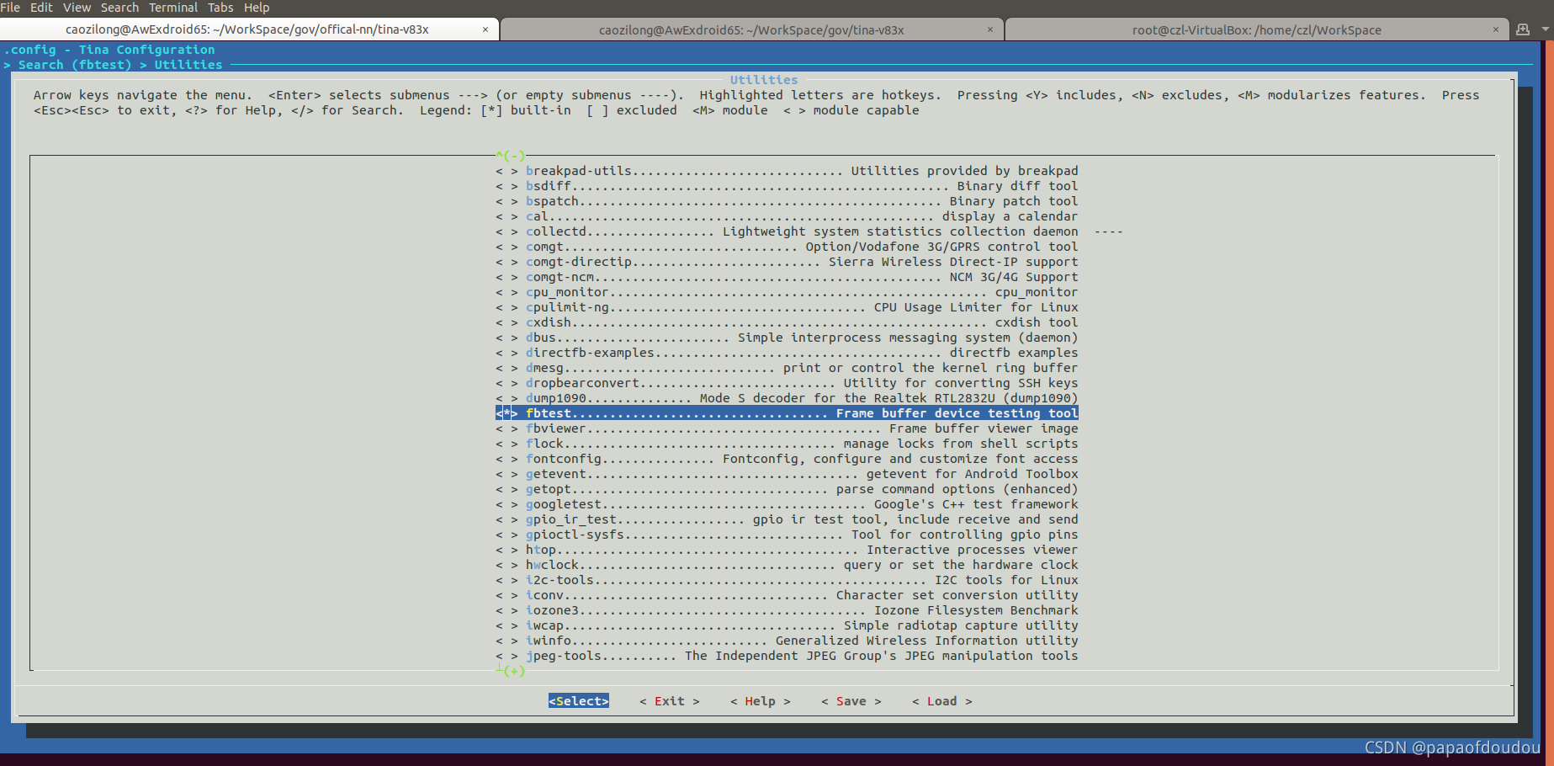
Task: Click the Utilities breadcrumb text
Action: pos(188,65)
